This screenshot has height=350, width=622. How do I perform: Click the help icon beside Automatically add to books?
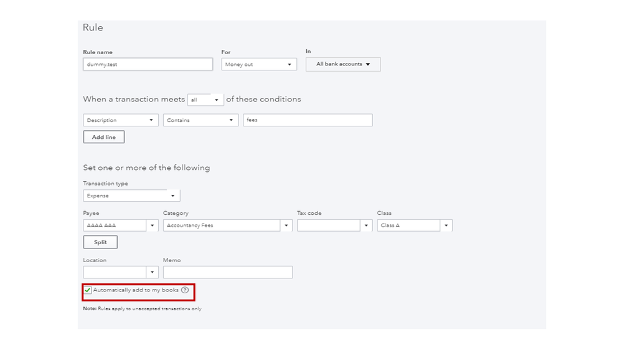[185, 290]
